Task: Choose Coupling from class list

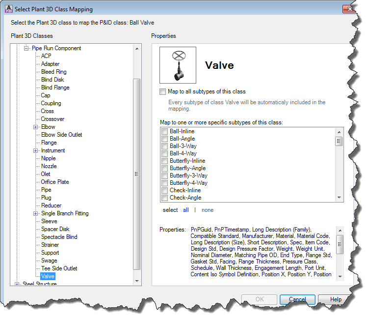Action: click(51, 103)
